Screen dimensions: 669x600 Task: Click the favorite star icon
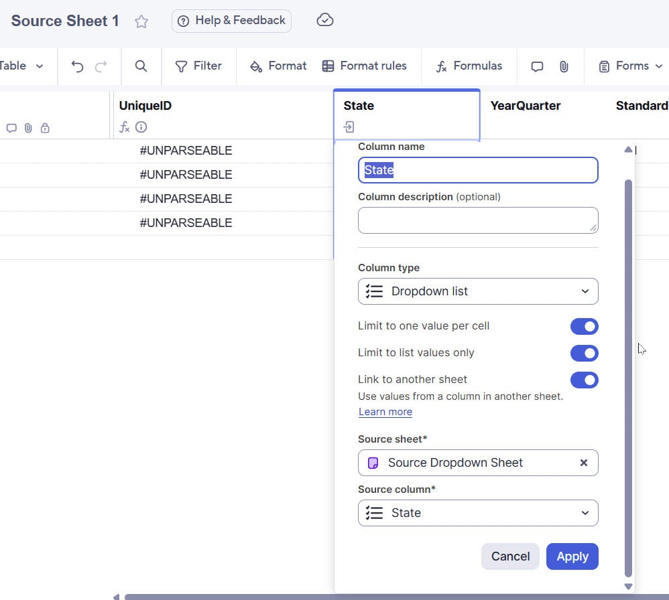141,21
